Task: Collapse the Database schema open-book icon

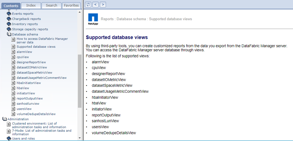Action: [x=9, y=34]
